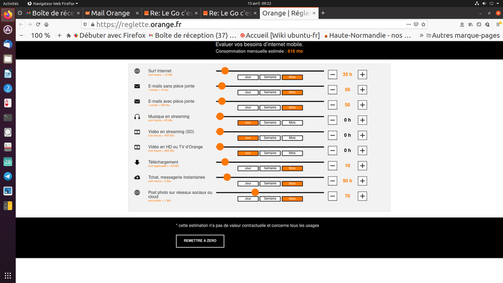Open Firefox hamburger menu
Image resolution: width=503 pixels, height=283 pixels.
click(x=498, y=24)
